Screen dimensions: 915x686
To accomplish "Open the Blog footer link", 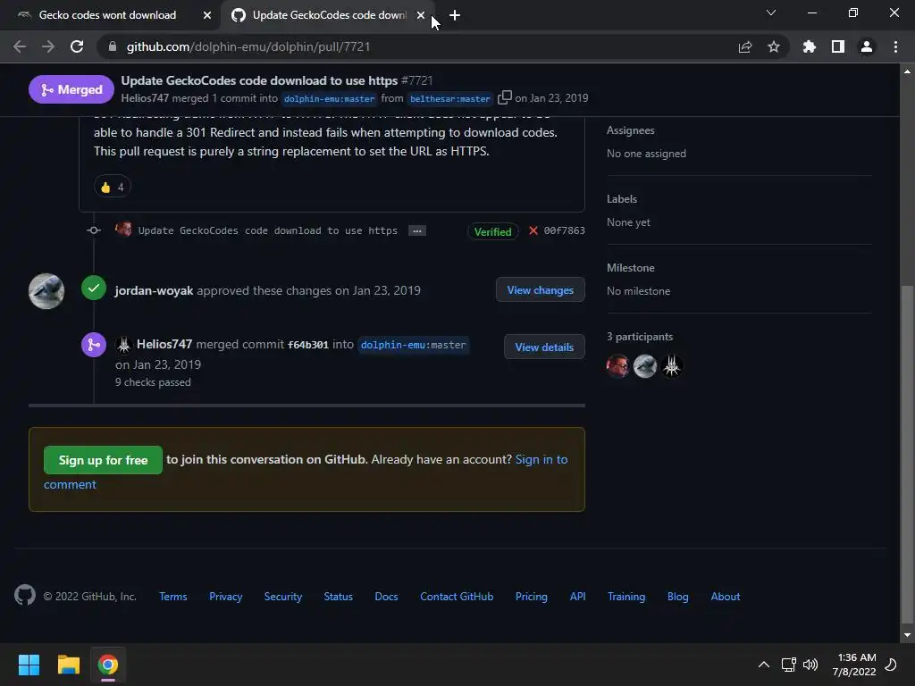I will [x=678, y=597].
